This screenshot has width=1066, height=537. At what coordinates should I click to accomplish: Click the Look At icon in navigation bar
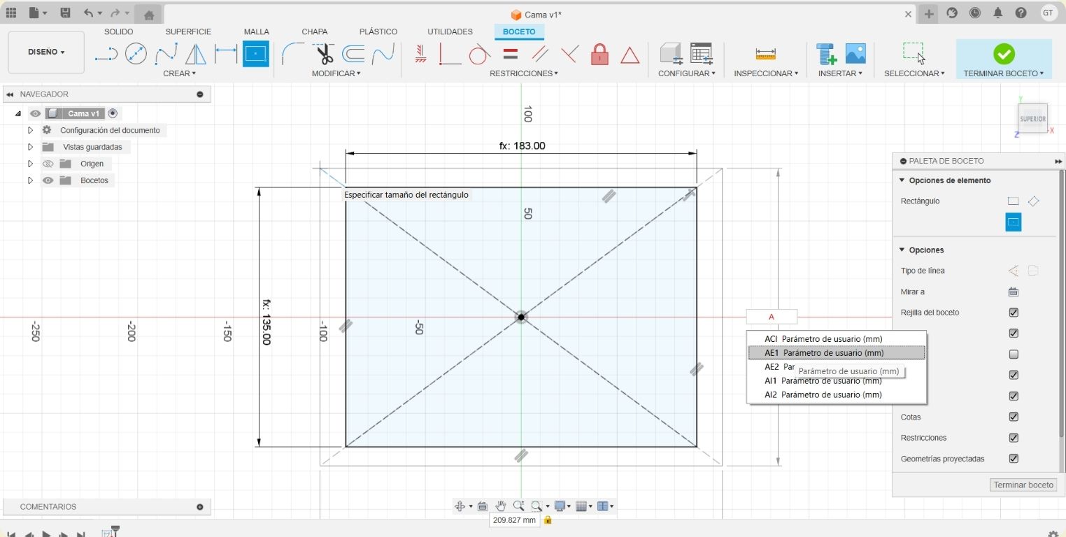483,506
